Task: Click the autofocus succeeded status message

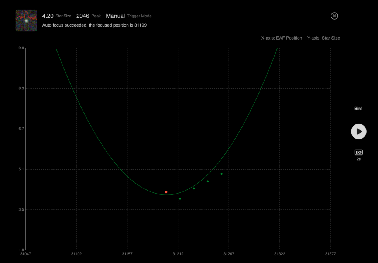Action: pyautogui.click(x=94, y=25)
